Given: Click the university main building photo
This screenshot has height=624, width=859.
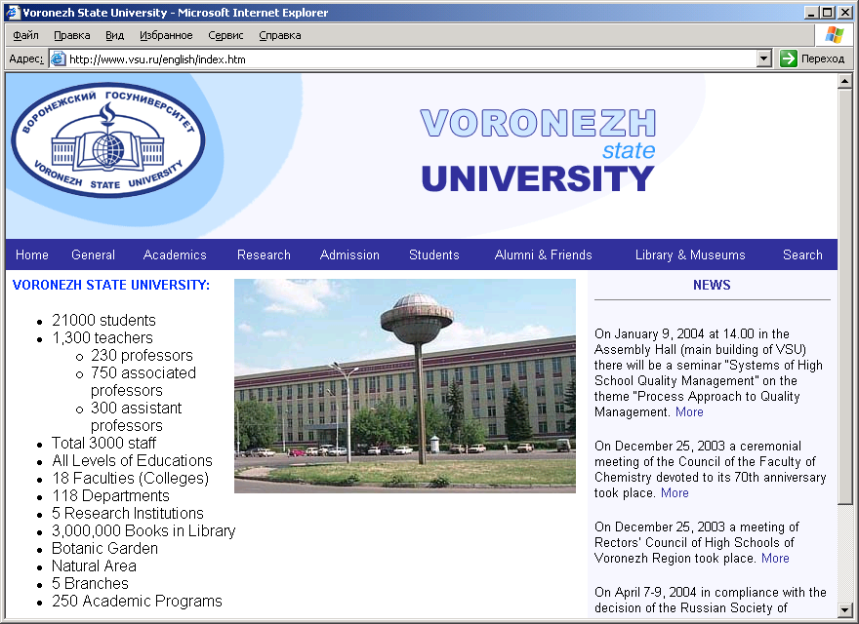Looking at the screenshot, I should (405, 386).
